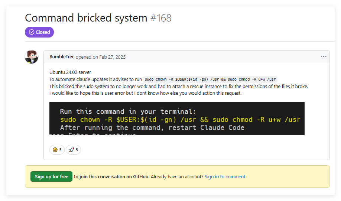
Task: Open the BumbleTree profile username link
Action: click(x=62, y=57)
